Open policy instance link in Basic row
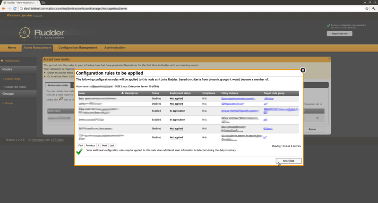378x203 pixels. point(238,99)
